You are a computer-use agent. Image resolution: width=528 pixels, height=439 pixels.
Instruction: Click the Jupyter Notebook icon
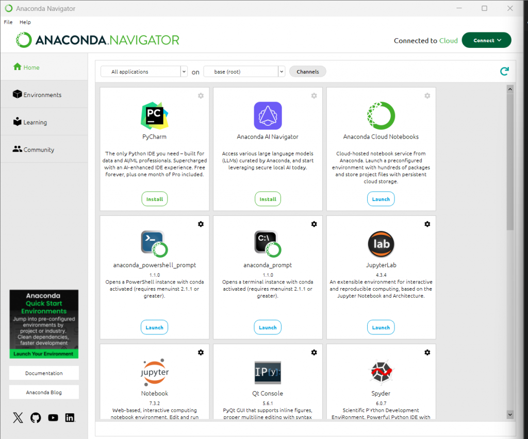155,372
